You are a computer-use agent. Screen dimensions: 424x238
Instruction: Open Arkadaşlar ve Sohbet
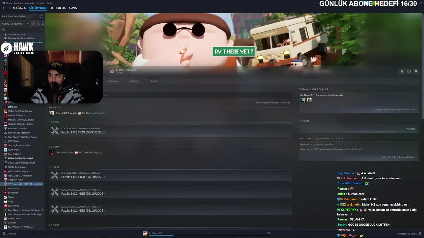(409, 234)
